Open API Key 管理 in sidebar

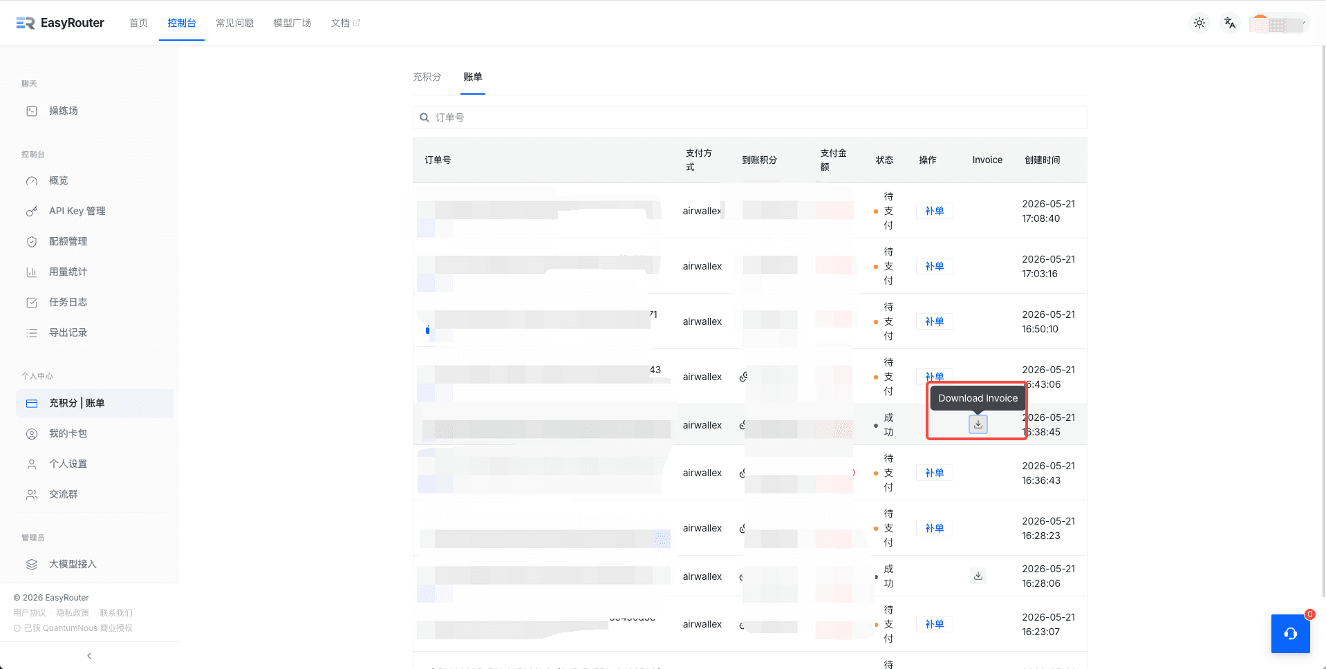(95, 211)
